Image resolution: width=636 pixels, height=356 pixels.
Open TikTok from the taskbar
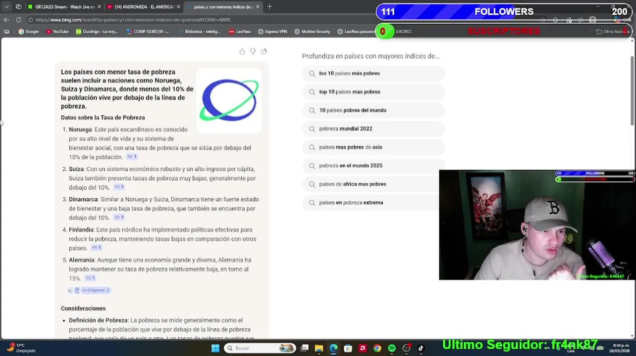click(x=421, y=348)
